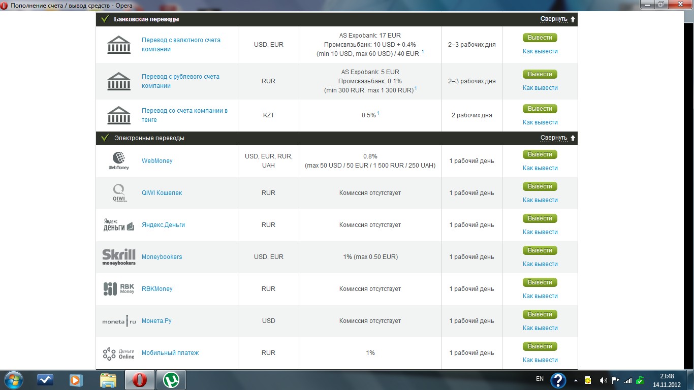Open the Moneybookers name link

[162, 257]
